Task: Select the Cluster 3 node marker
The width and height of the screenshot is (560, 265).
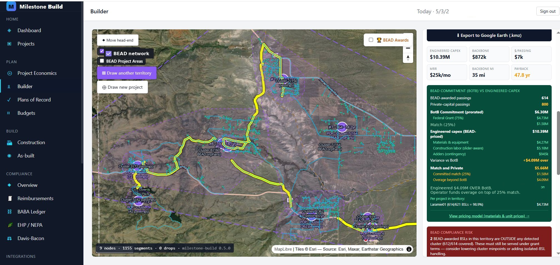Action: pos(137,165)
